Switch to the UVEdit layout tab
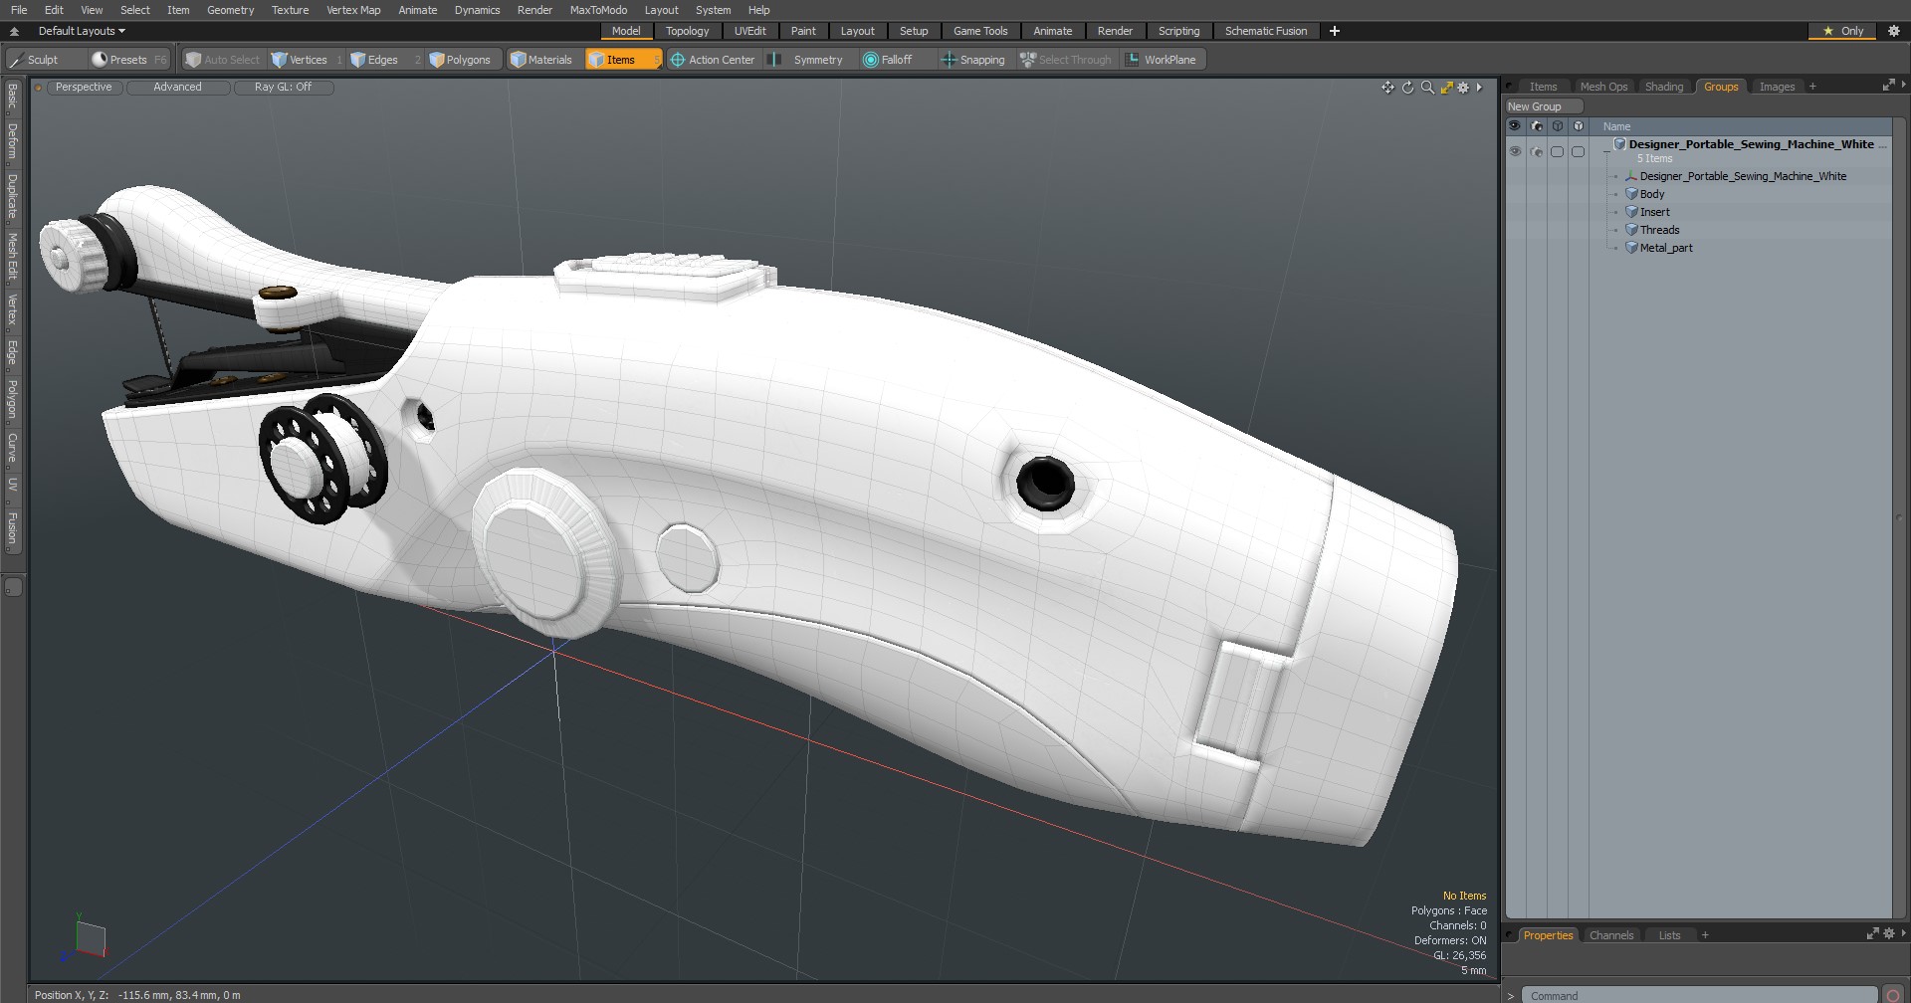 click(749, 31)
